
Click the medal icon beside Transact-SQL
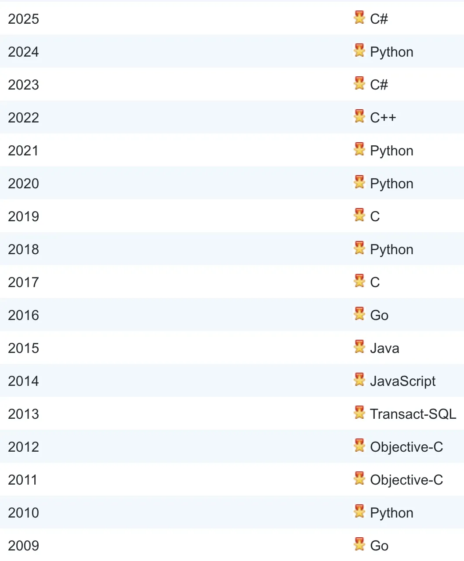click(x=359, y=412)
